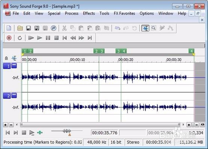Open the Help menu
Viewport: 208px width, 149px height.
182,14
